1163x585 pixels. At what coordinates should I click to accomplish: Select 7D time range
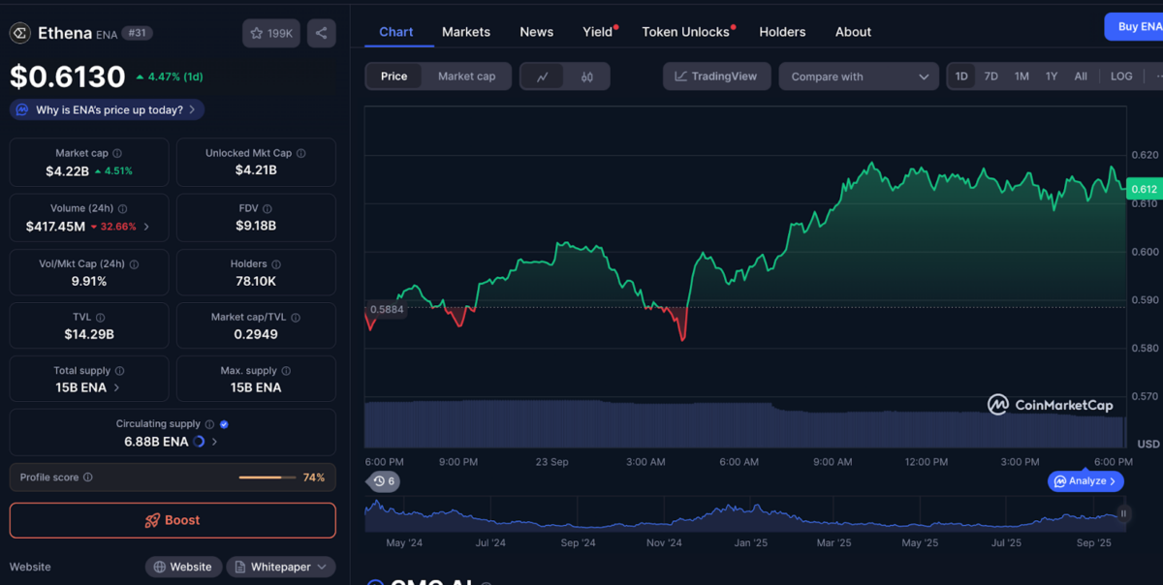[x=991, y=77]
